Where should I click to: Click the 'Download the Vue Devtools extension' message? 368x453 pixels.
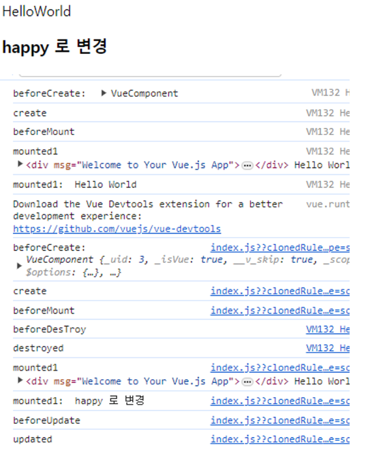tap(148, 210)
